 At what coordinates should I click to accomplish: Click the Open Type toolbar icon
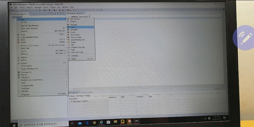tap(68, 10)
